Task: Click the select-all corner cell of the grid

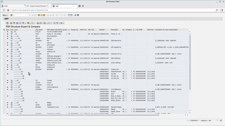Action: [4, 30]
